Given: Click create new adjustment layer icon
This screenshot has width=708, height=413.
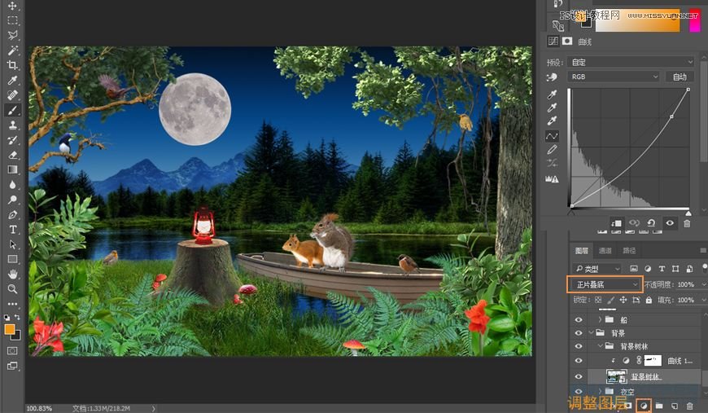Looking at the screenshot, I should point(644,405).
